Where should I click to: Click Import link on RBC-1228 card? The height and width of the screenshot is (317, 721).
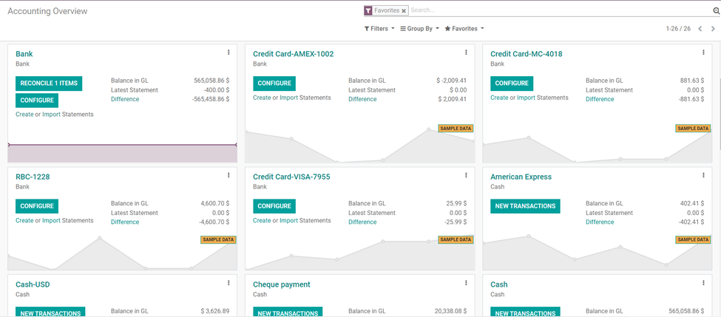coord(52,220)
